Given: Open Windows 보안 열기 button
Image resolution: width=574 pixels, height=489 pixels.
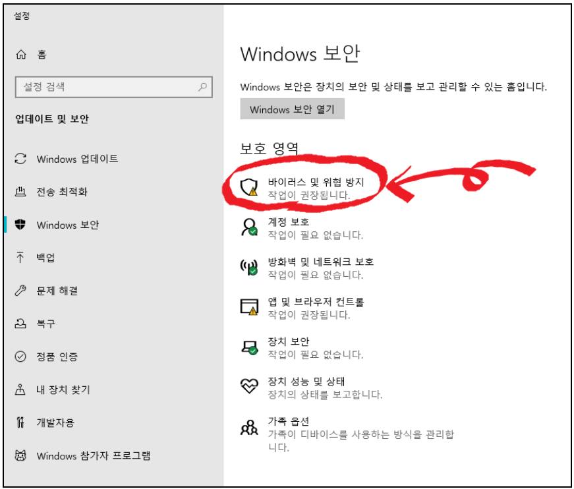Looking at the screenshot, I should click(x=292, y=109).
